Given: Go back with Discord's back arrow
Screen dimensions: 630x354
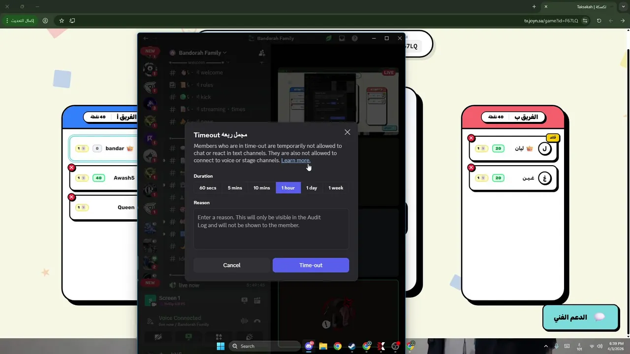Looking at the screenshot, I should point(146,38).
